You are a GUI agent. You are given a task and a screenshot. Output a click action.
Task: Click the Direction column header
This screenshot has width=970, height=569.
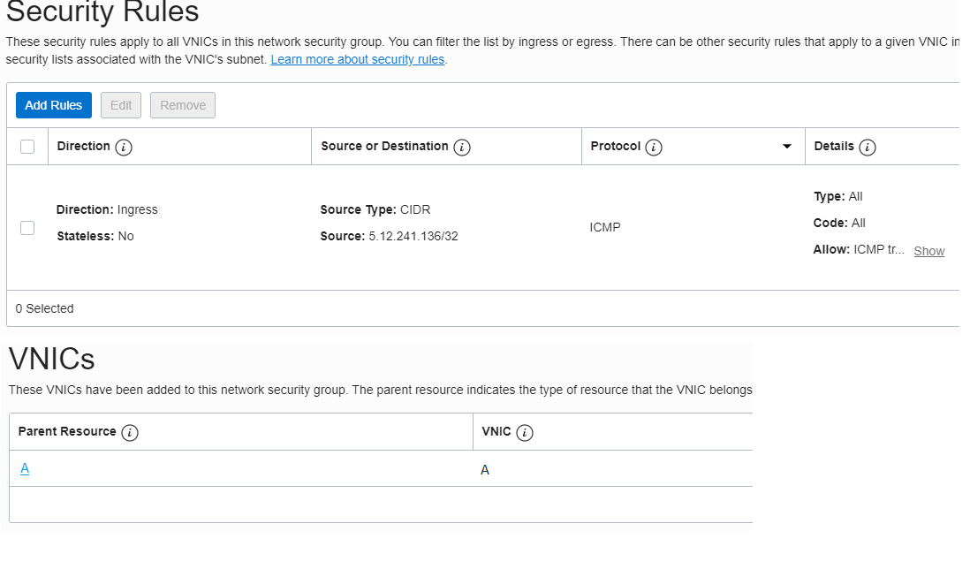tap(83, 146)
